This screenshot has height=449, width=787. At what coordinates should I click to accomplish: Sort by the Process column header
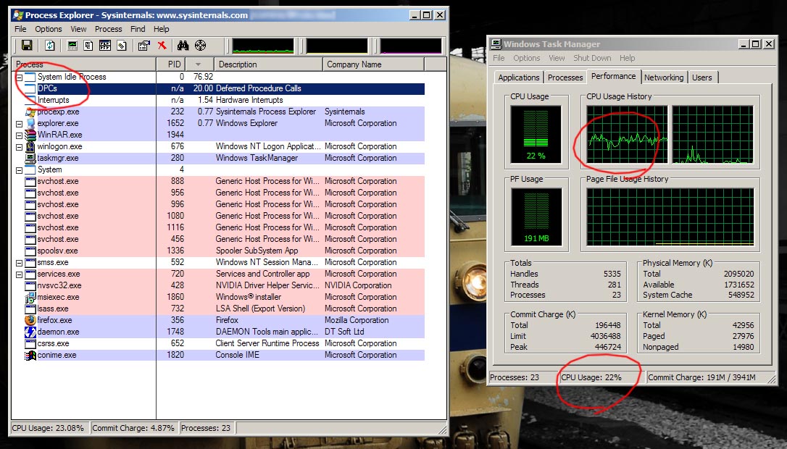(83, 64)
